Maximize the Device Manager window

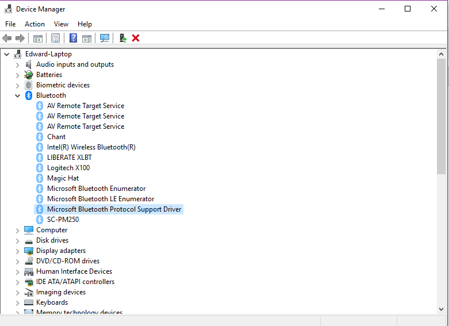point(408,9)
